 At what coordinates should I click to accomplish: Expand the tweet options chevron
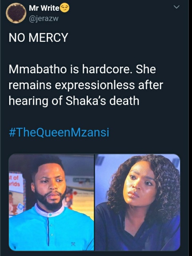point(176,7)
